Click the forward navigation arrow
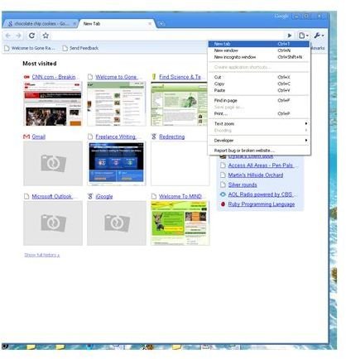The image size is (346, 359). [x=18, y=36]
